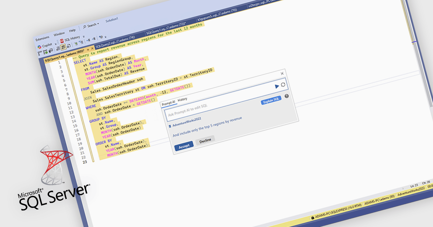Open SQL History from the toolbar
This screenshot has width=433, height=227.
pos(70,38)
